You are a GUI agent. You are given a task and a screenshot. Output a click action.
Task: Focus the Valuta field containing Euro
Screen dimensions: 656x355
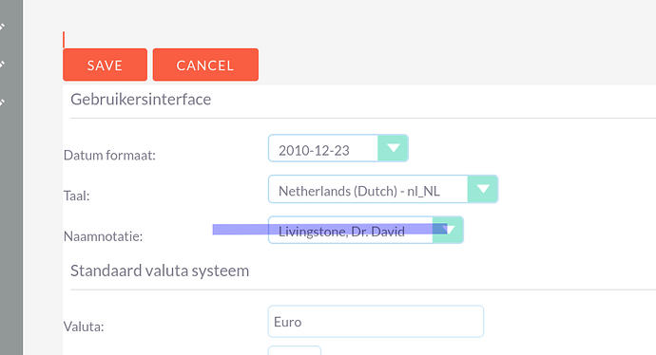[x=376, y=322]
